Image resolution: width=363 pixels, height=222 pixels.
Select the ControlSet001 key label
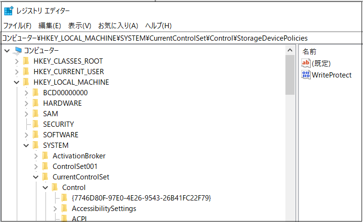tap(75, 166)
